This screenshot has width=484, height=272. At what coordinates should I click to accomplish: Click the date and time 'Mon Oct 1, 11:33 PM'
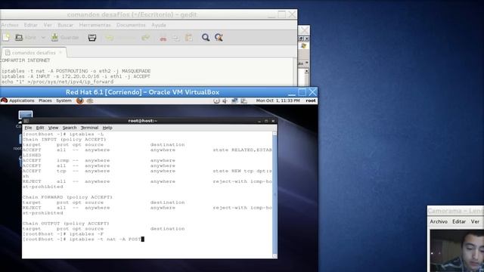(278, 100)
